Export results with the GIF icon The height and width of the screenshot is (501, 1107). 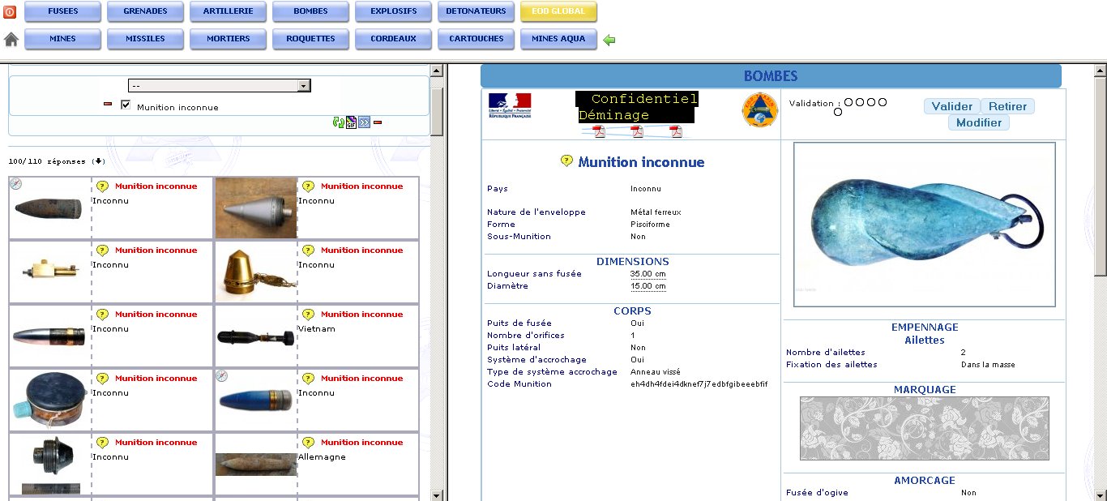click(351, 122)
